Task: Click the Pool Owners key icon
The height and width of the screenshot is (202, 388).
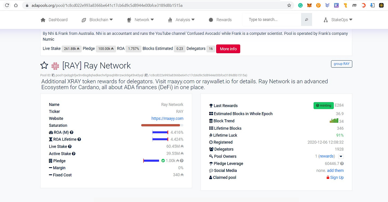Action: pos(211,156)
